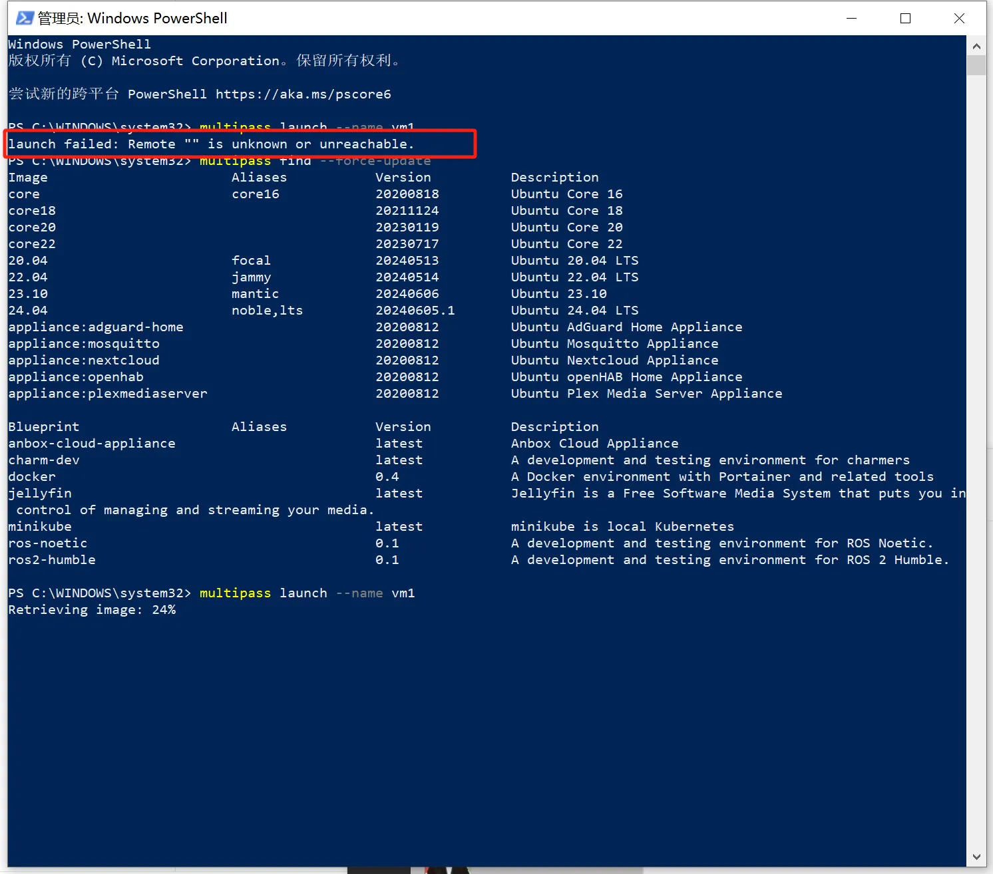
Task: Click the vertical scrollbar thumb
Action: point(976,66)
